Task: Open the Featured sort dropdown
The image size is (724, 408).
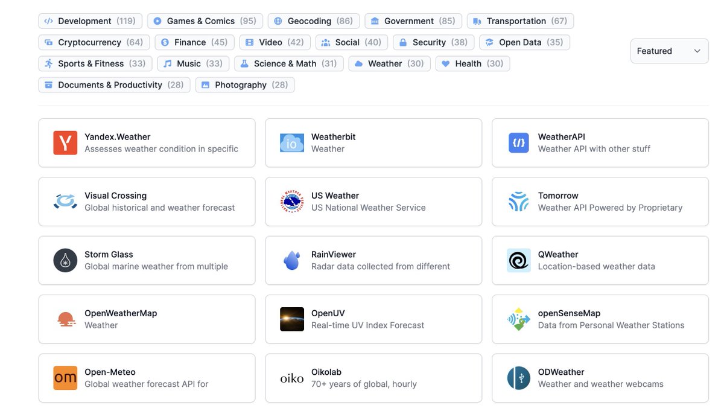Action: [669, 51]
